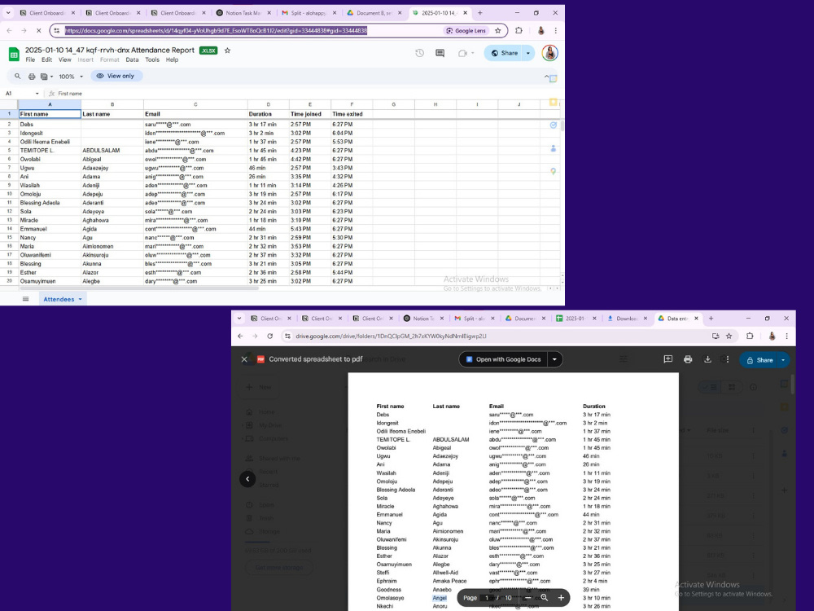Click the Drive URL address bar
Image resolution: width=814 pixels, height=611 pixels.
tap(498, 336)
